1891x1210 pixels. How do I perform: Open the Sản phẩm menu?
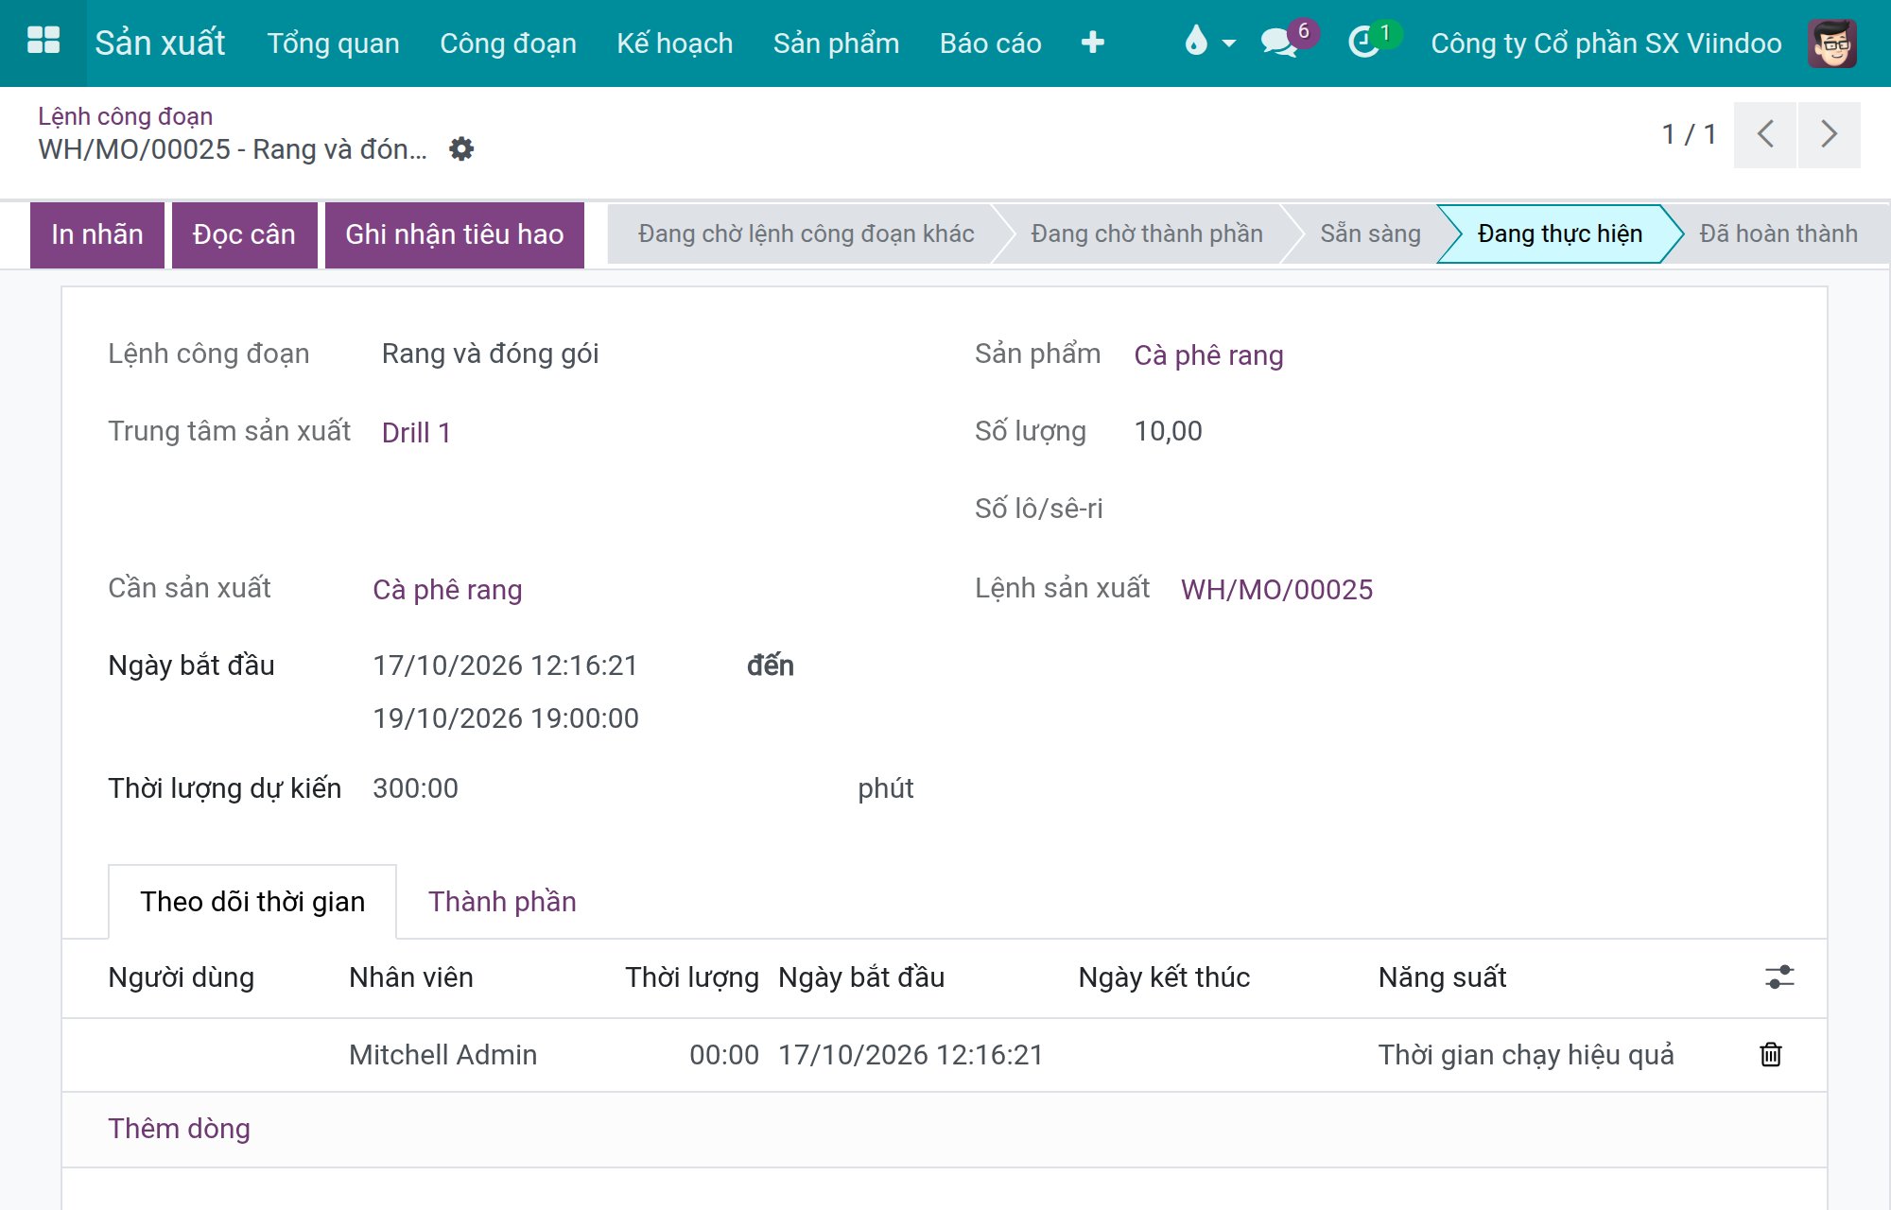coord(836,43)
